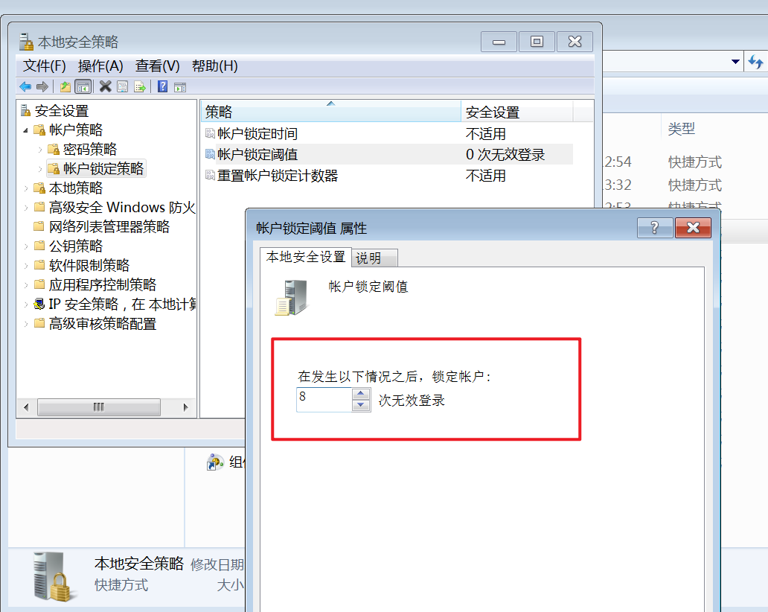Click the Show/Hide Action Pane icon
This screenshot has height=612, width=768.
point(180,87)
